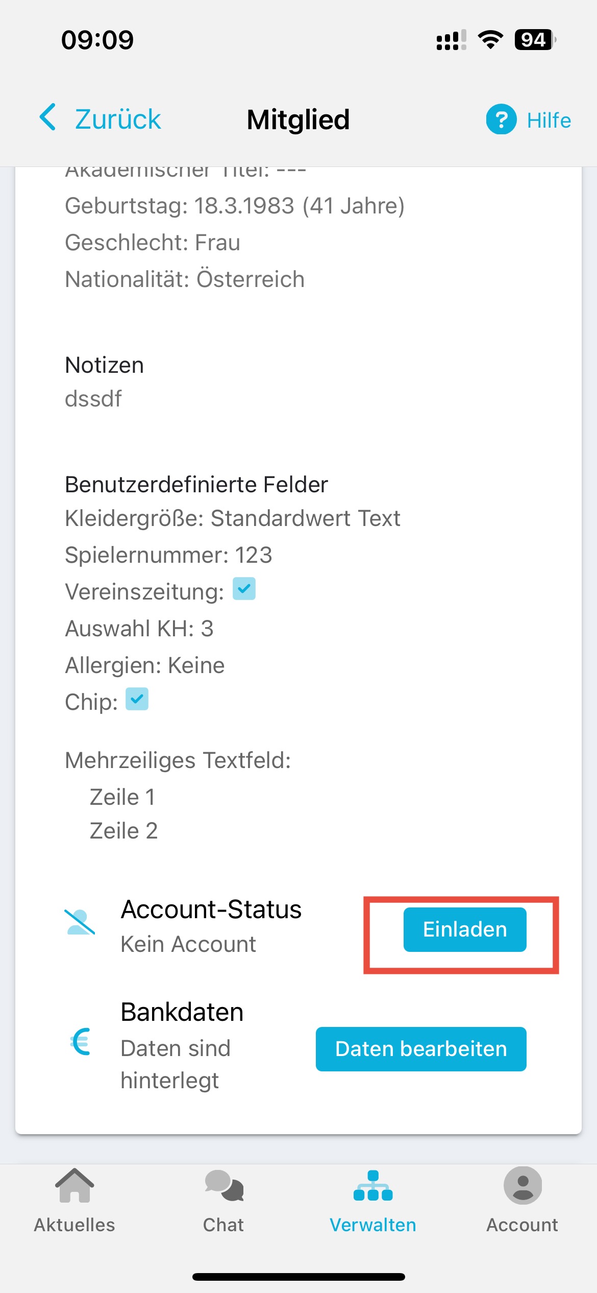Switch to the Aktuelles tab label

[x=74, y=1225]
